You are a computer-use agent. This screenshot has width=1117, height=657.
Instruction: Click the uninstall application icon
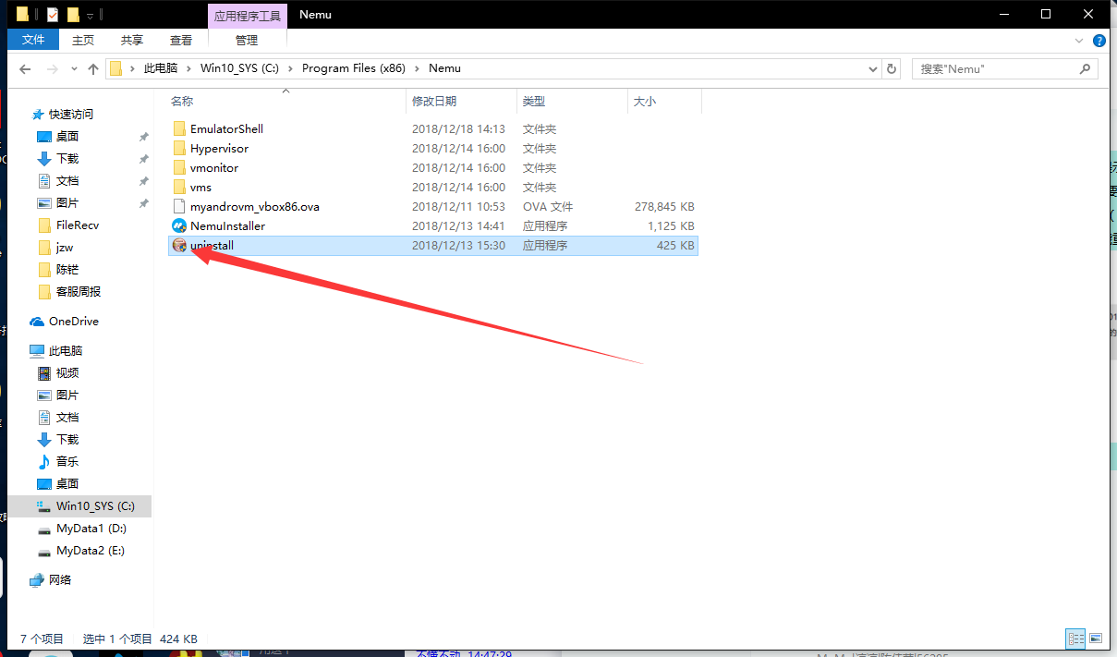(x=179, y=246)
